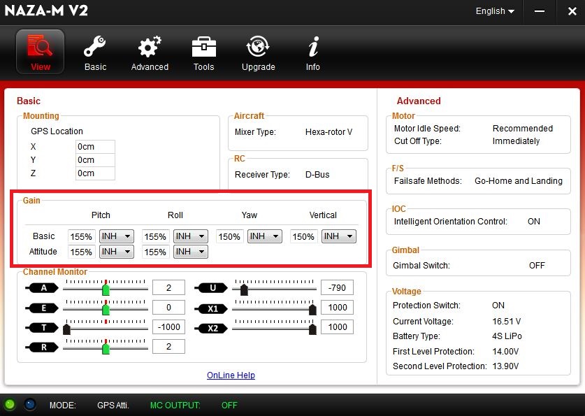Image resolution: width=585 pixels, height=416 pixels.
Task: Open the Basic Vertical INH dropdown
Action: tap(339, 236)
